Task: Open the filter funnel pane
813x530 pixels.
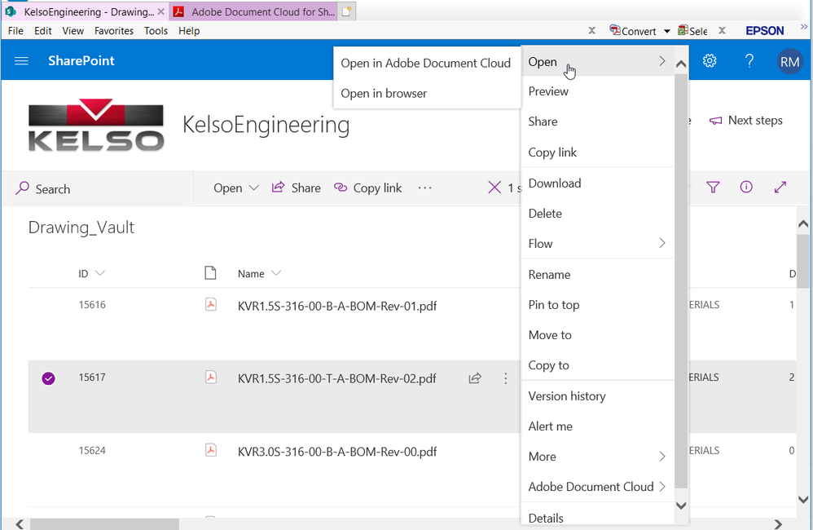Action: point(714,188)
